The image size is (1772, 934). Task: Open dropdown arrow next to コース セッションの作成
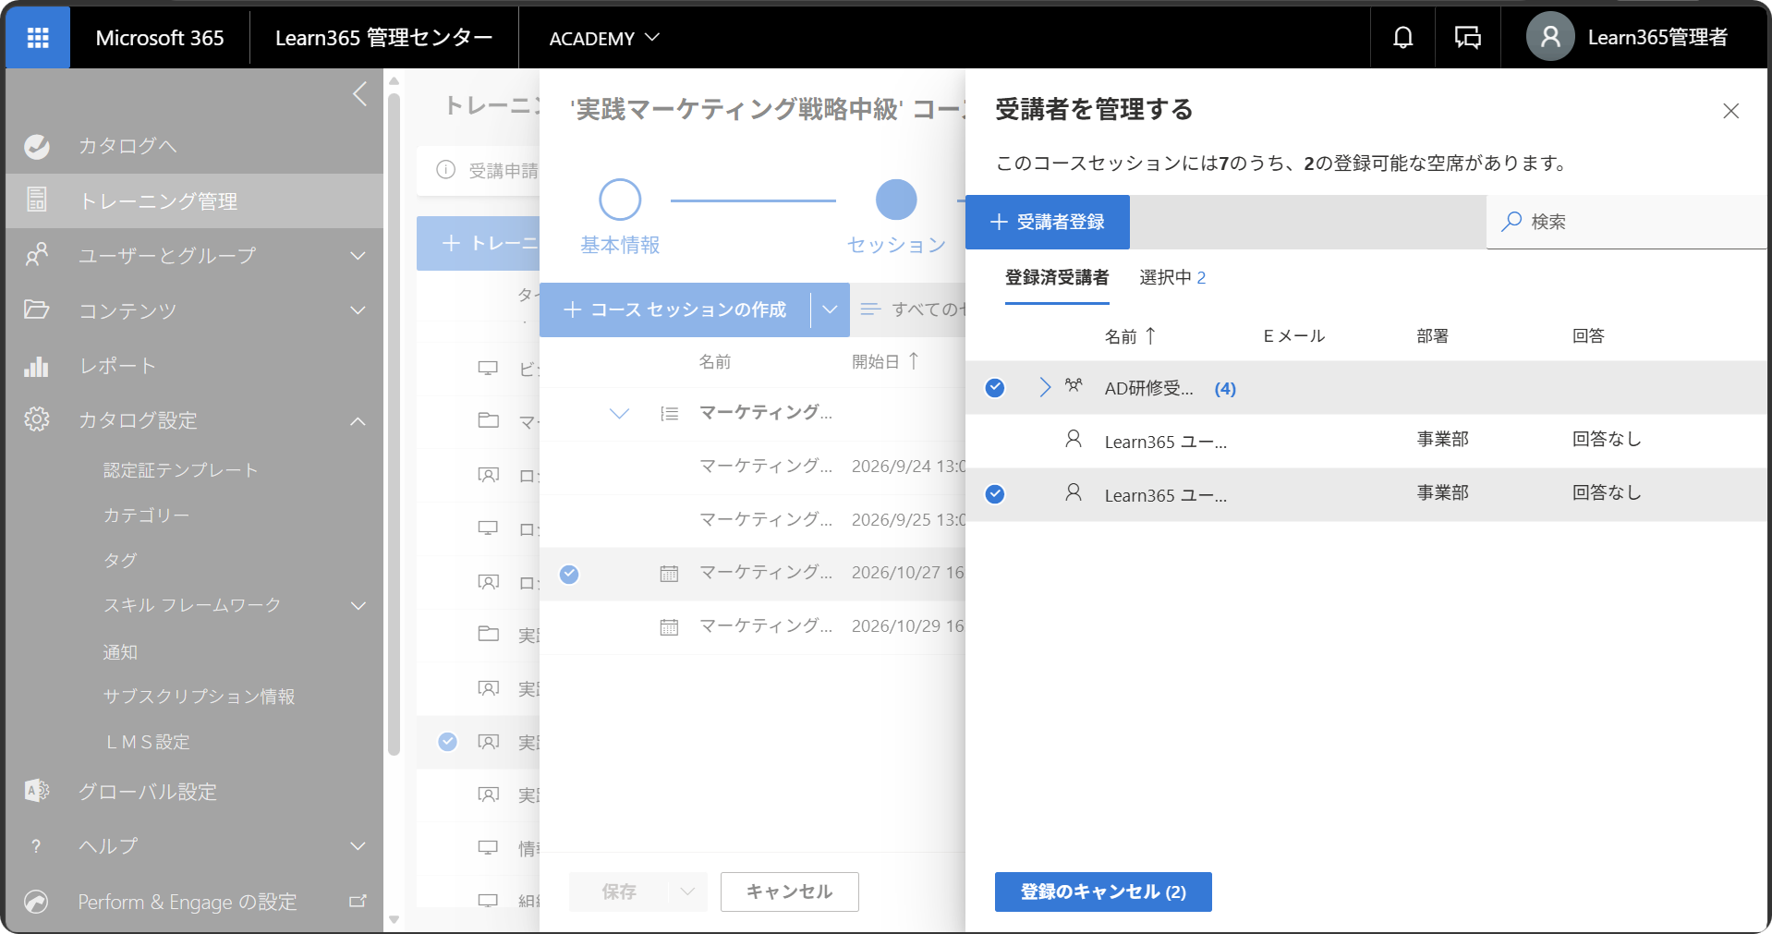[x=830, y=309]
